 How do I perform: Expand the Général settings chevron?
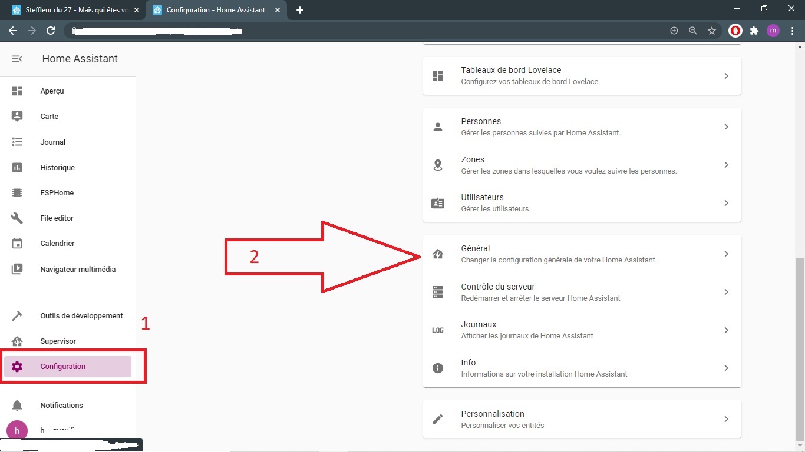[726, 254]
